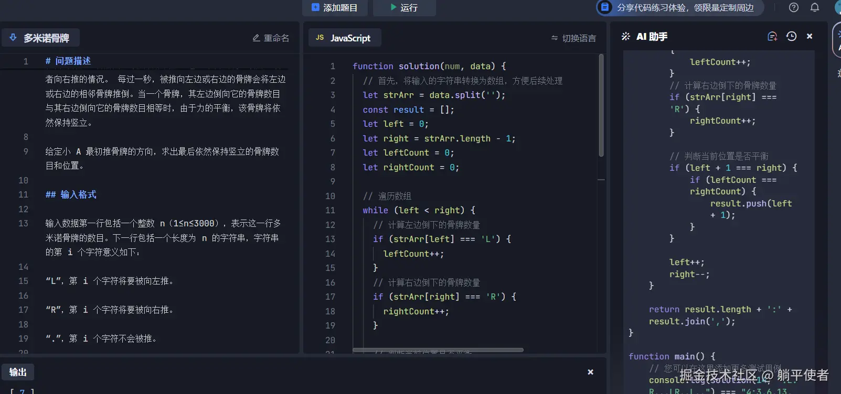Open AI assistant history clock icon
Screen dimensions: 841x394
792,36
